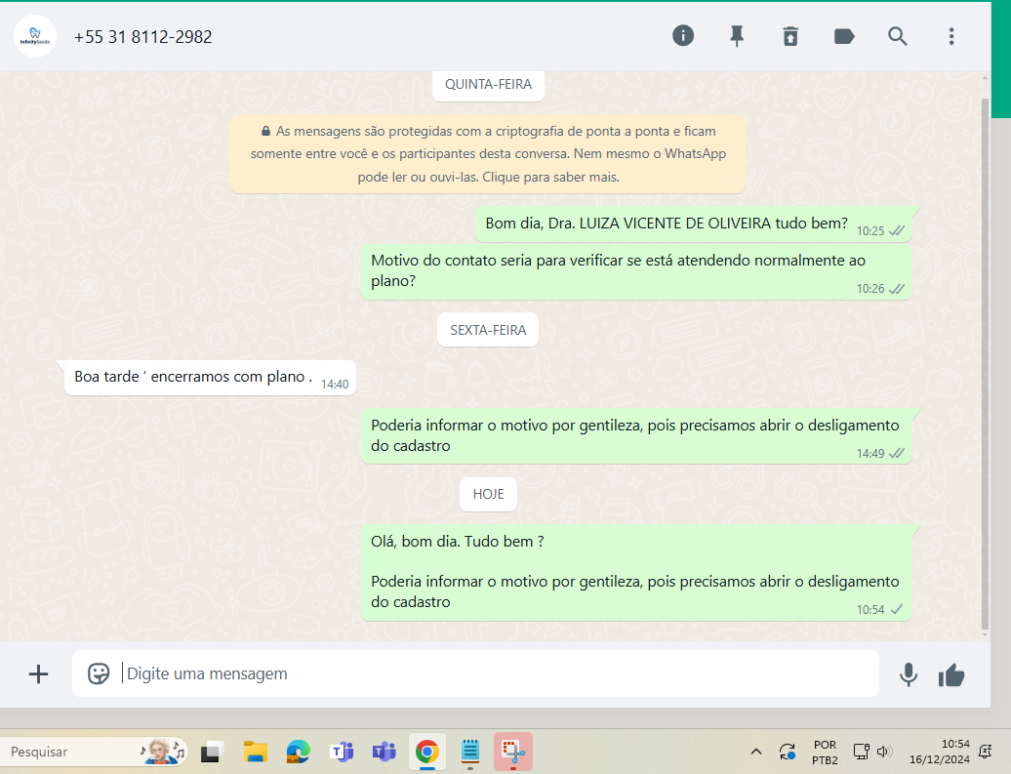
Task: Open the first Microsoft Teams taskbar icon
Action: [342, 752]
